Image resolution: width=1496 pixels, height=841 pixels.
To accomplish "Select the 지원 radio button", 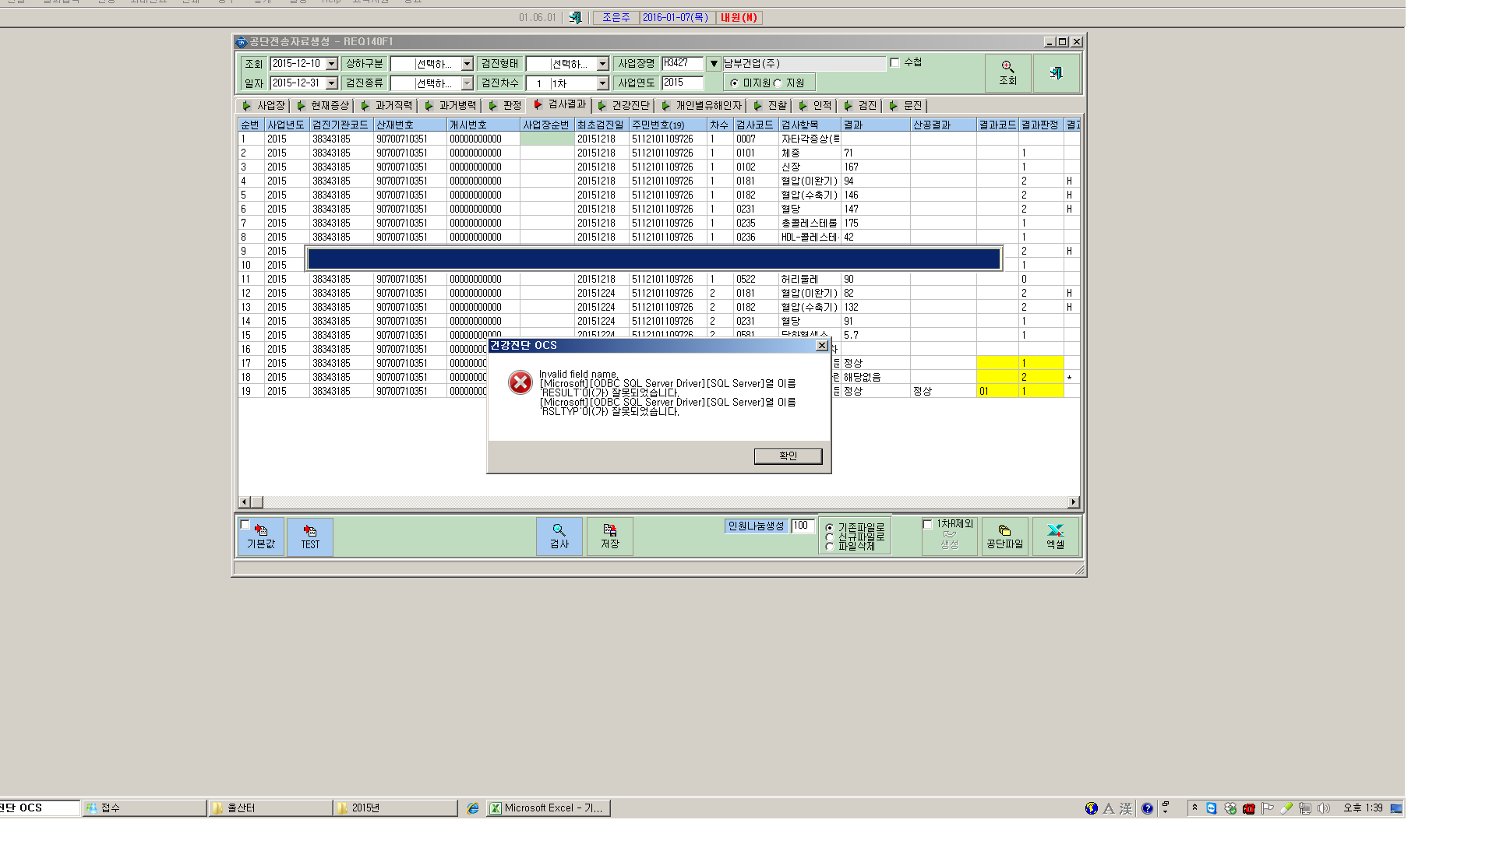I will click(778, 83).
